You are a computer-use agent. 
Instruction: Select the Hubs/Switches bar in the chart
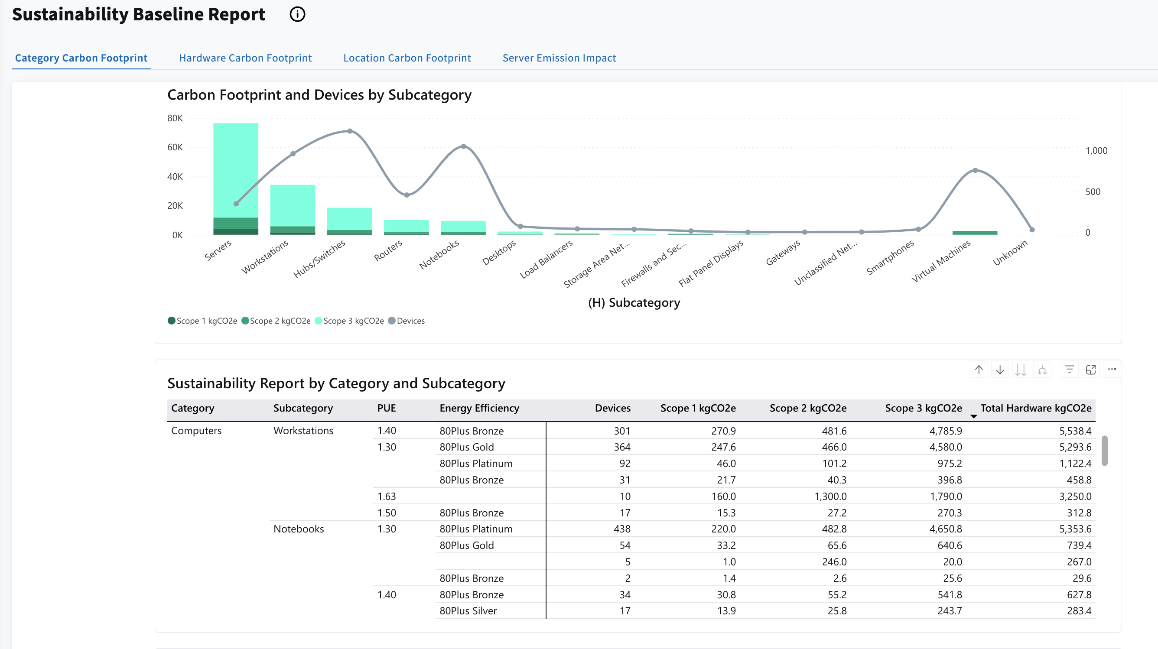pyautogui.click(x=349, y=221)
